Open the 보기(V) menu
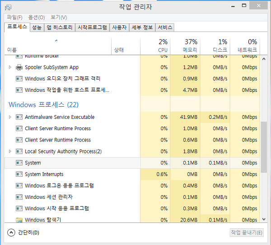271x245 pixels. pyautogui.click(x=59, y=17)
